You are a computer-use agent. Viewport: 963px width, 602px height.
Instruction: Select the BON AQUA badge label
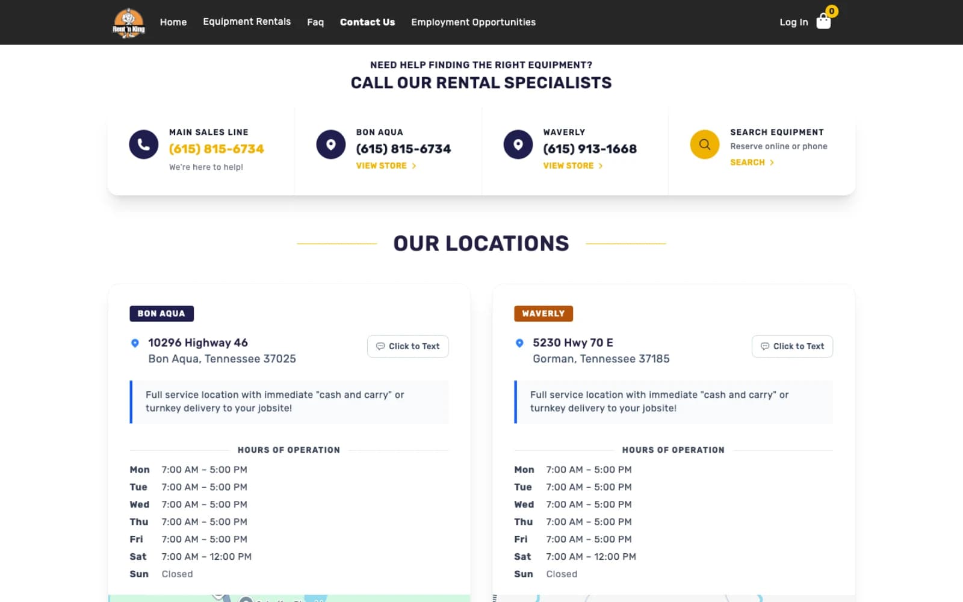[161, 314]
